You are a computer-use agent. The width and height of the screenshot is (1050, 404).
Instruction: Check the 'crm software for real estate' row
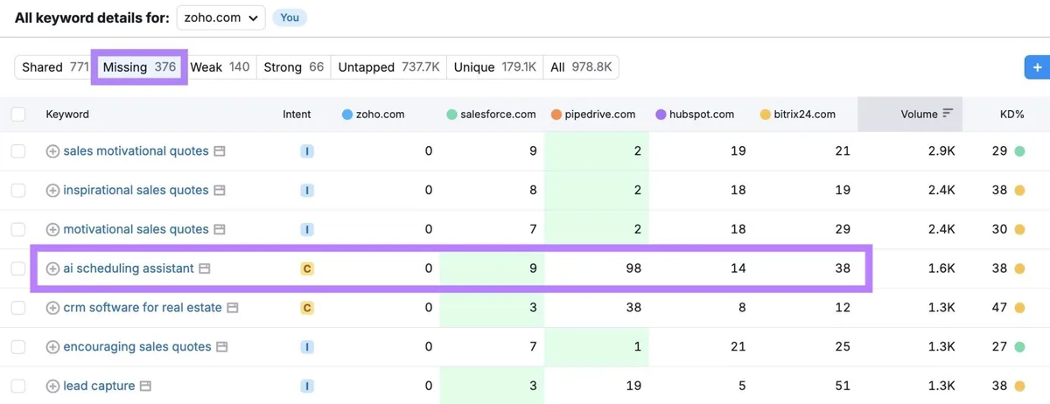[18, 308]
